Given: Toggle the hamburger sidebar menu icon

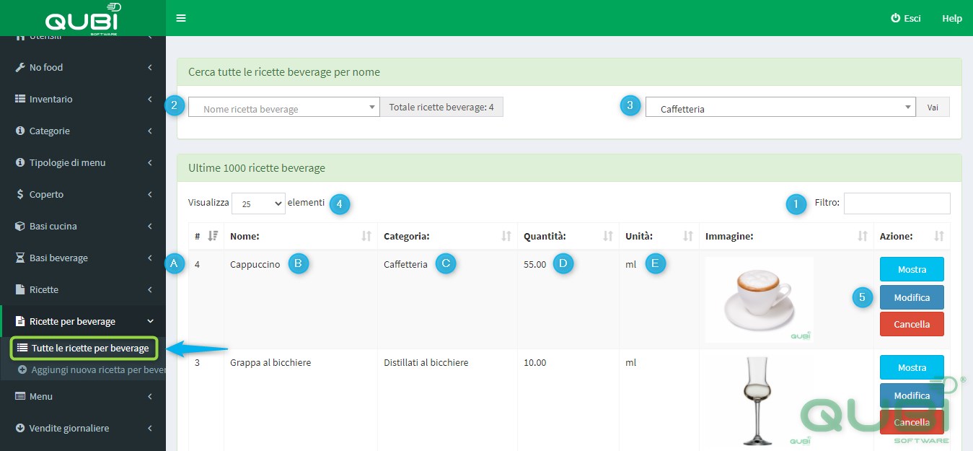Looking at the screenshot, I should click(x=181, y=18).
